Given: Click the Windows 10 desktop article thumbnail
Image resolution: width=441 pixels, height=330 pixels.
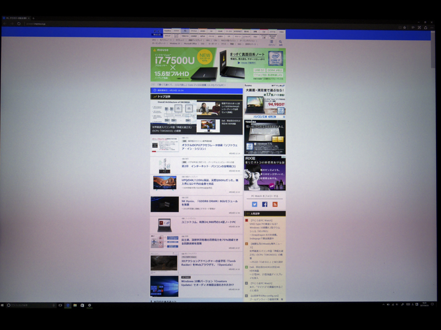Looking at the screenshot, I should [x=164, y=286].
